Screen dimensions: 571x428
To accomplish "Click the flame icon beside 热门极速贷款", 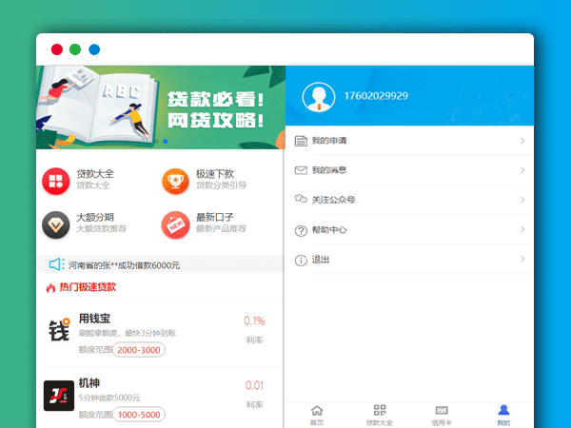I will 50,288.
